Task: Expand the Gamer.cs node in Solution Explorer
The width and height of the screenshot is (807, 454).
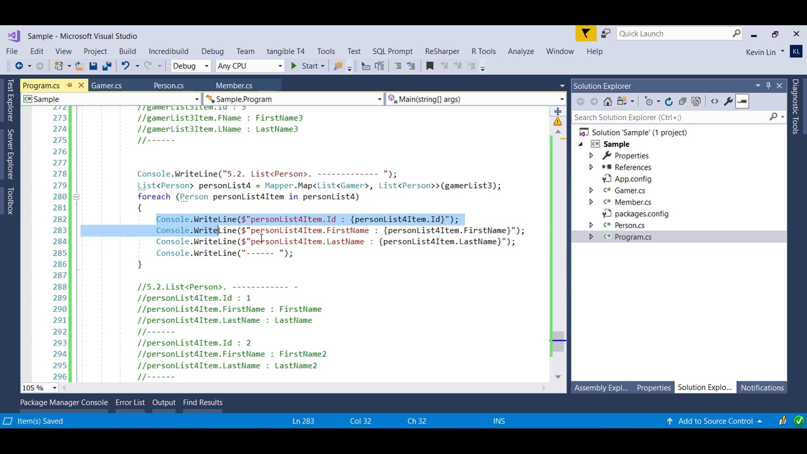Action: [x=591, y=190]
